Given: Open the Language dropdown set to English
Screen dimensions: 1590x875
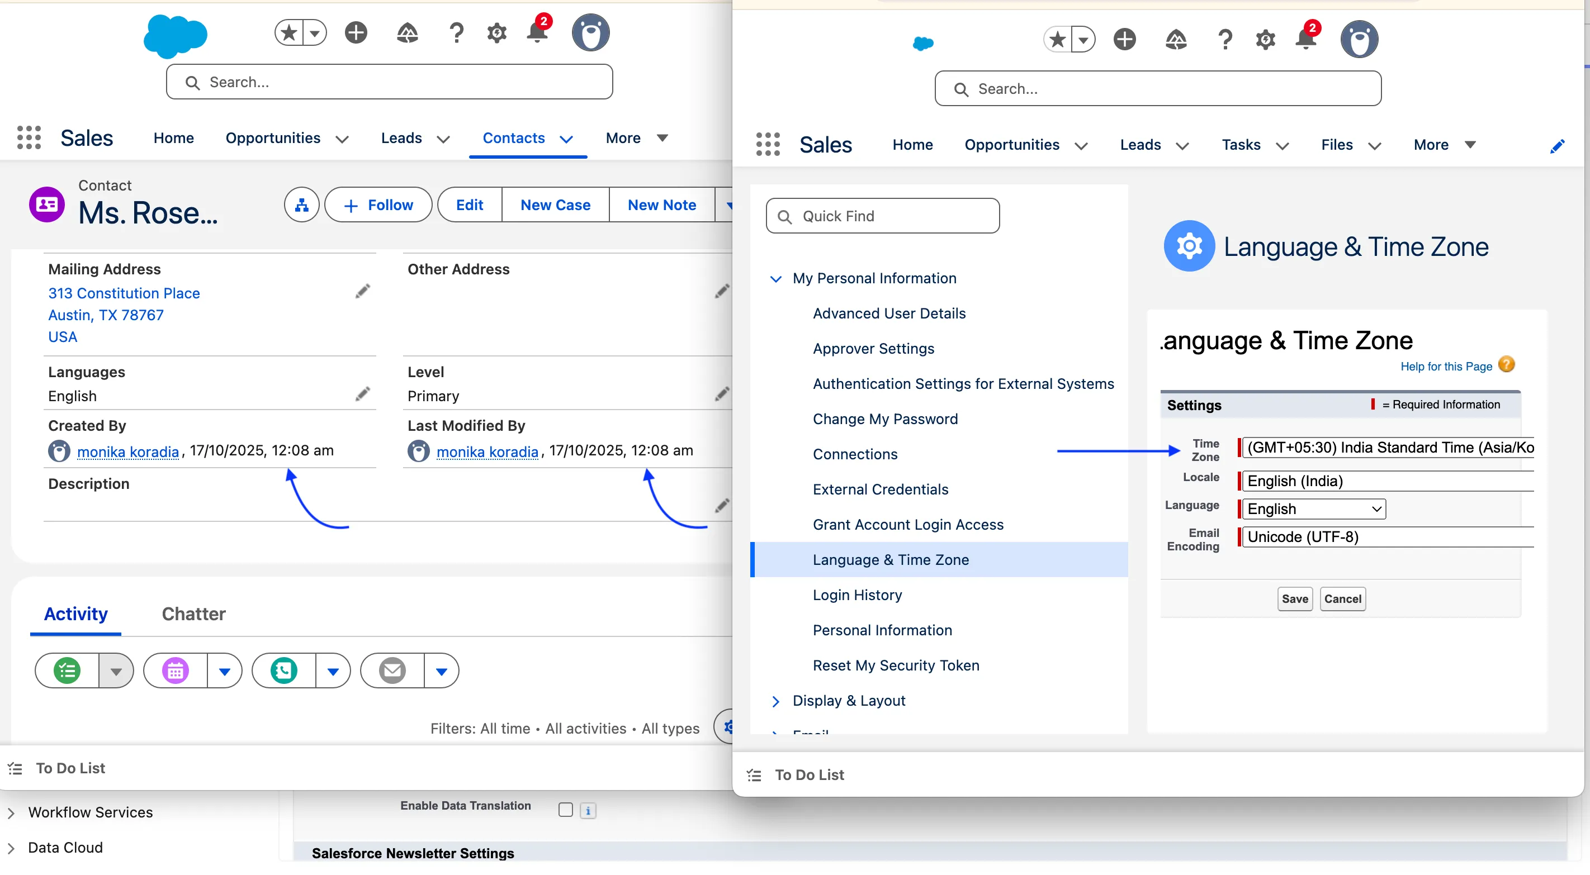Looking at the screenshot, I should click(x=1313, y=509).
